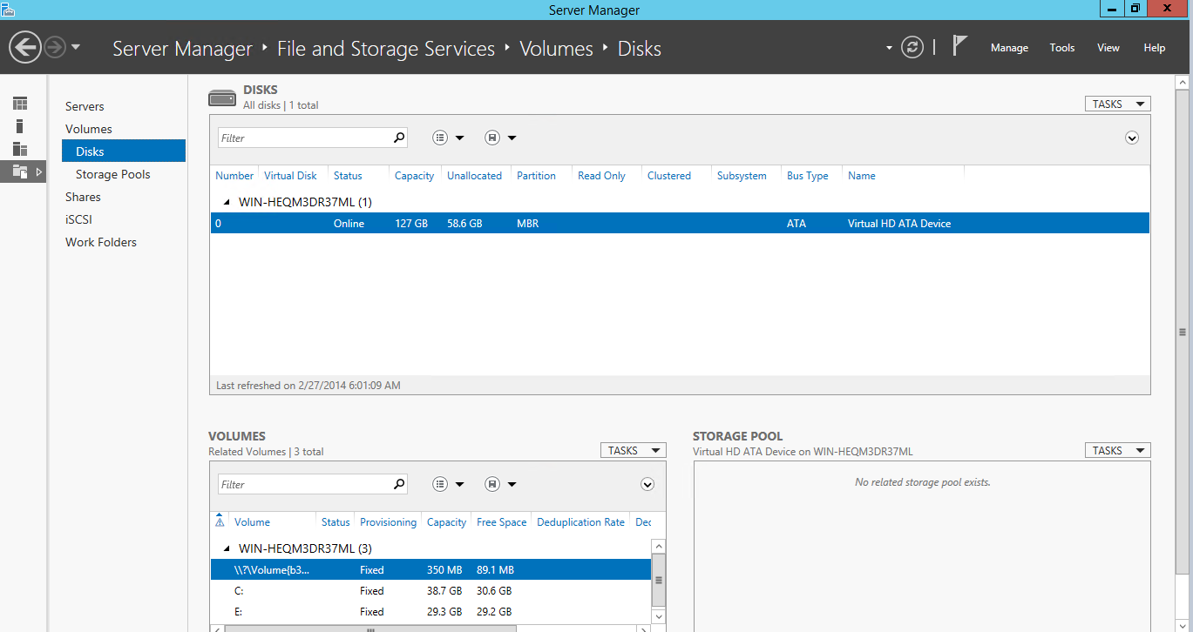Open the Tools menu
The height and width of the screenshot is (632, 1193).
pyautogui.click(x=1062, y=48)
